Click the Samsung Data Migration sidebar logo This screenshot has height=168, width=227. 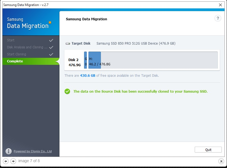[x=29, y=23]
